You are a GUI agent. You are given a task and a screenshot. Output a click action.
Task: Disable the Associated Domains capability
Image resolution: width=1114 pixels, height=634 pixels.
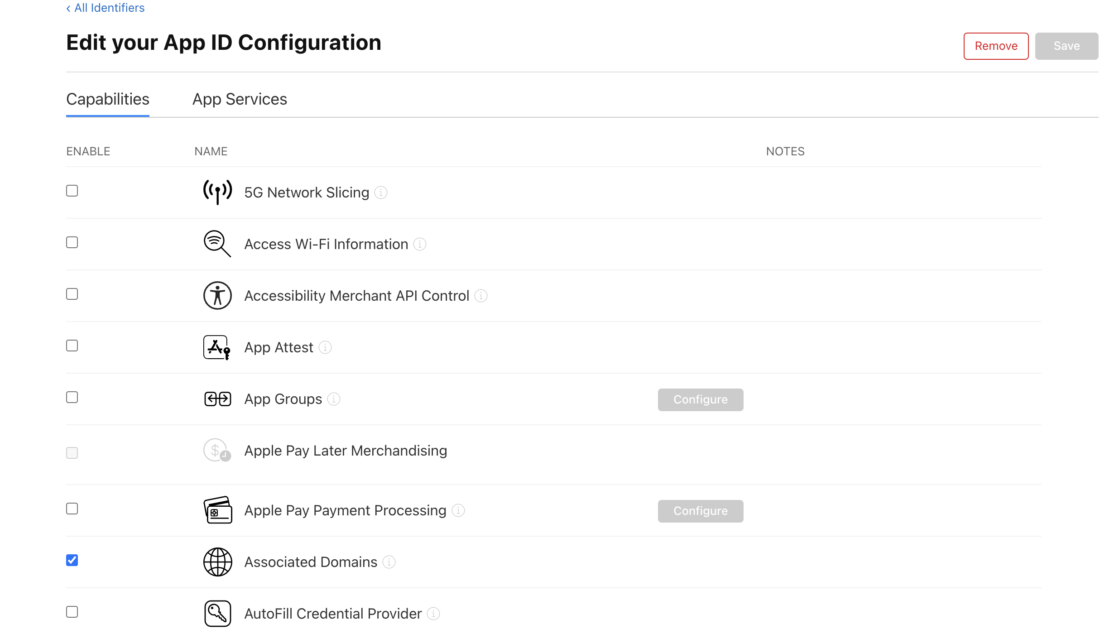pyautogui.click(x=72, y=560)
